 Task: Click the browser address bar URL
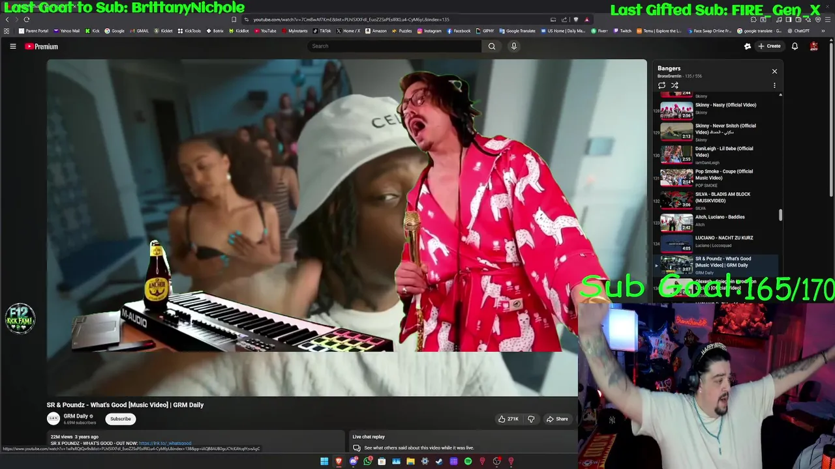pyautogui.click(x=351, y=20)
